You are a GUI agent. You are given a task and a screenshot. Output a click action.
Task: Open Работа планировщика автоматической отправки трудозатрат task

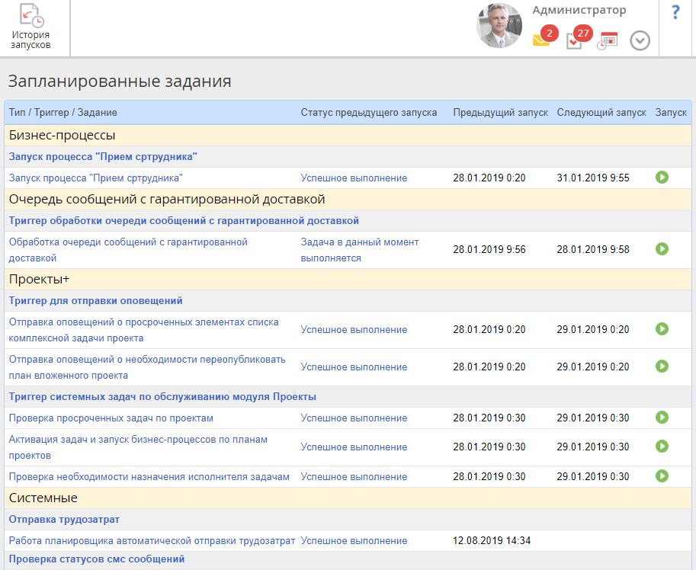point(152,541)
